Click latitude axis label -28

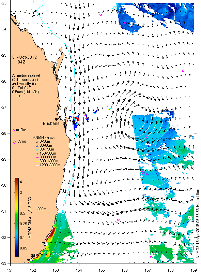tap(4, 133)
